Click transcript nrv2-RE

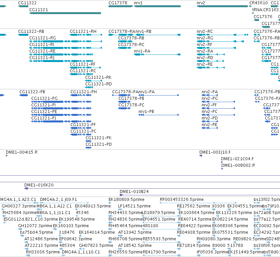(205, 64)
